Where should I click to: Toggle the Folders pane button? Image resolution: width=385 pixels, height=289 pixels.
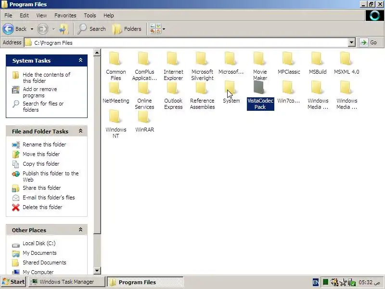tap(127, 29)
